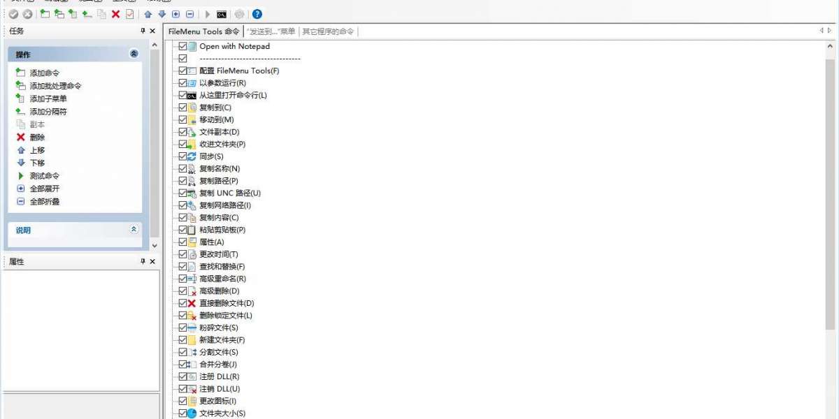The height and width of the screenshot is (419, 839).
Task: Click 添加分隔符 in the 操作 panel
Action: point(48,112)
